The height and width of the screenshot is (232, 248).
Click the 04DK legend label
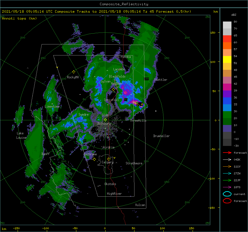coord(237,159)
